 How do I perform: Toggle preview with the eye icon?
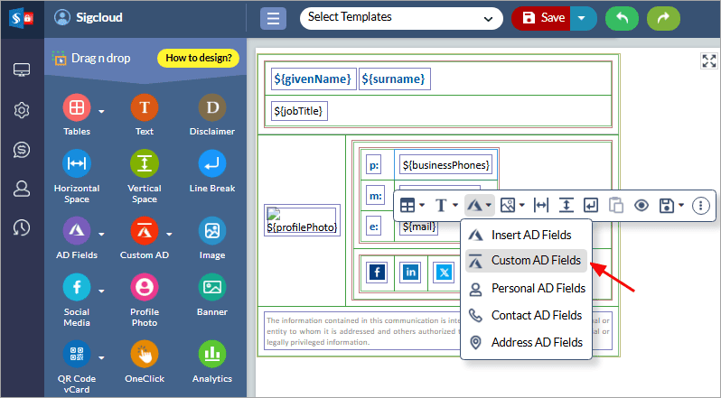point(641,206)
